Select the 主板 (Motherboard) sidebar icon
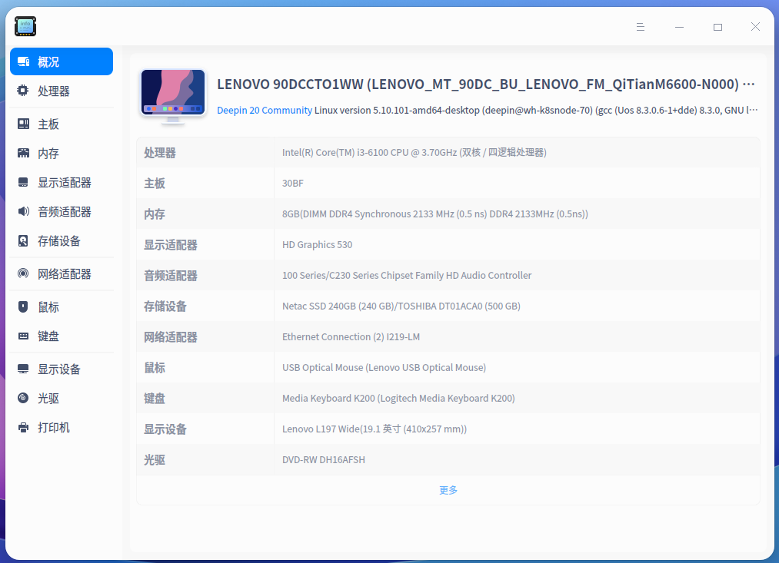Image resolution: width=779 pixels, height=563 pixels. [23, 123]
